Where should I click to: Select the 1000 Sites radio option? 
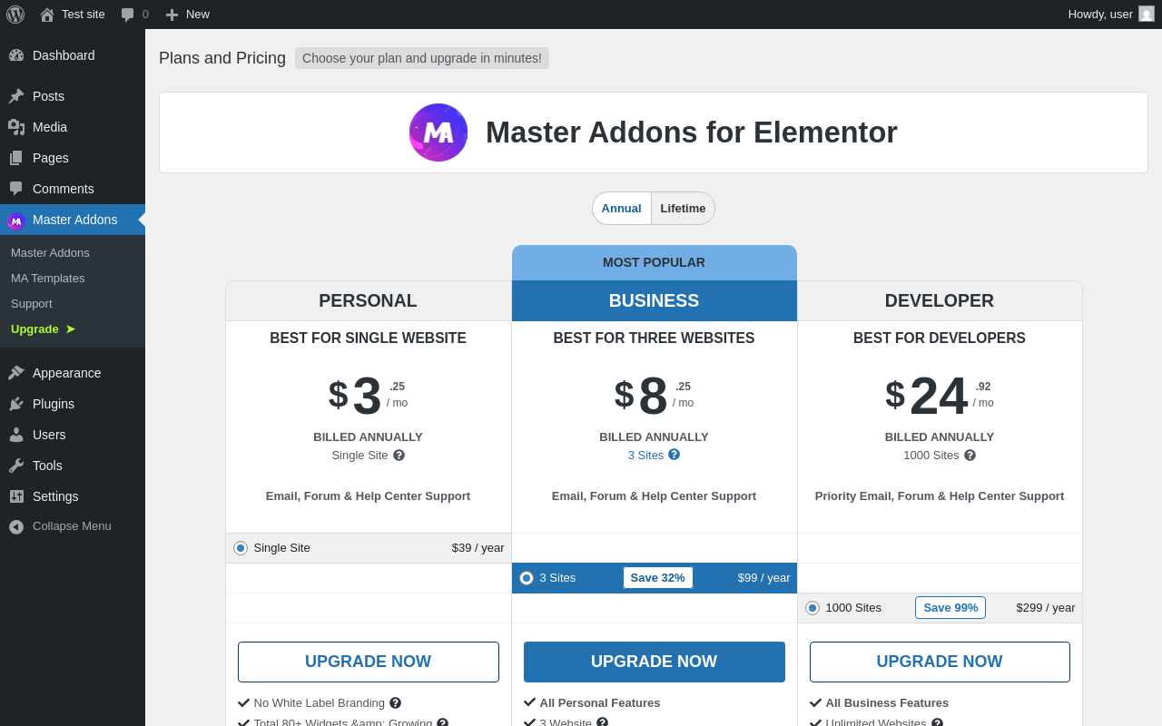[x=812, y=608]
